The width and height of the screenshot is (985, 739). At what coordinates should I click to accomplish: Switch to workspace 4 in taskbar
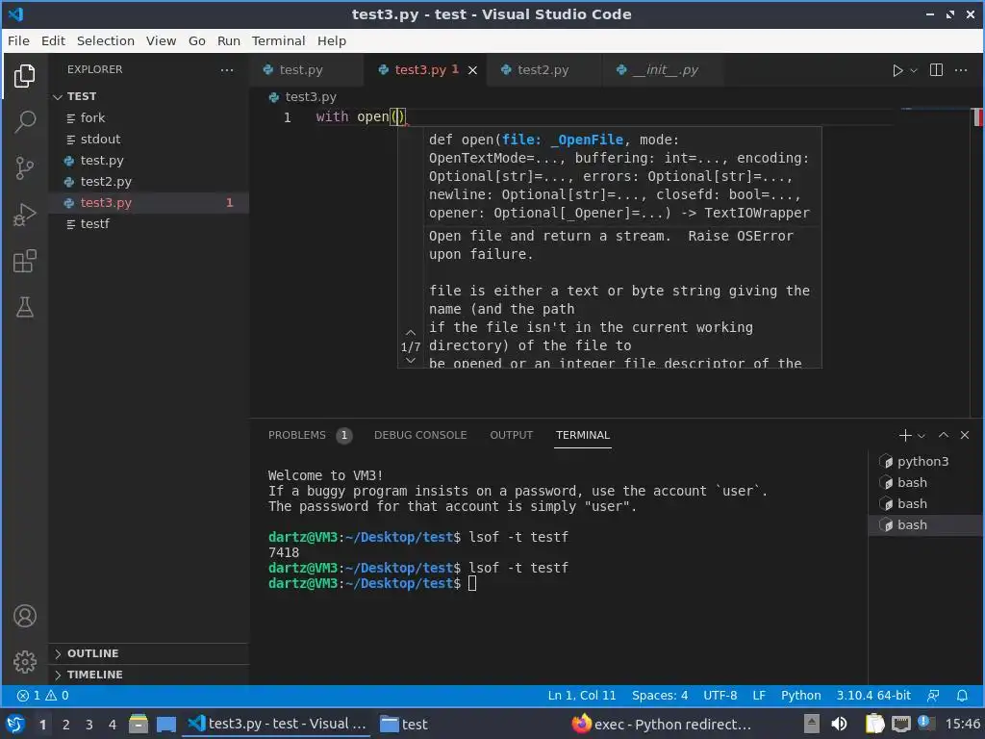click(113, 725)
